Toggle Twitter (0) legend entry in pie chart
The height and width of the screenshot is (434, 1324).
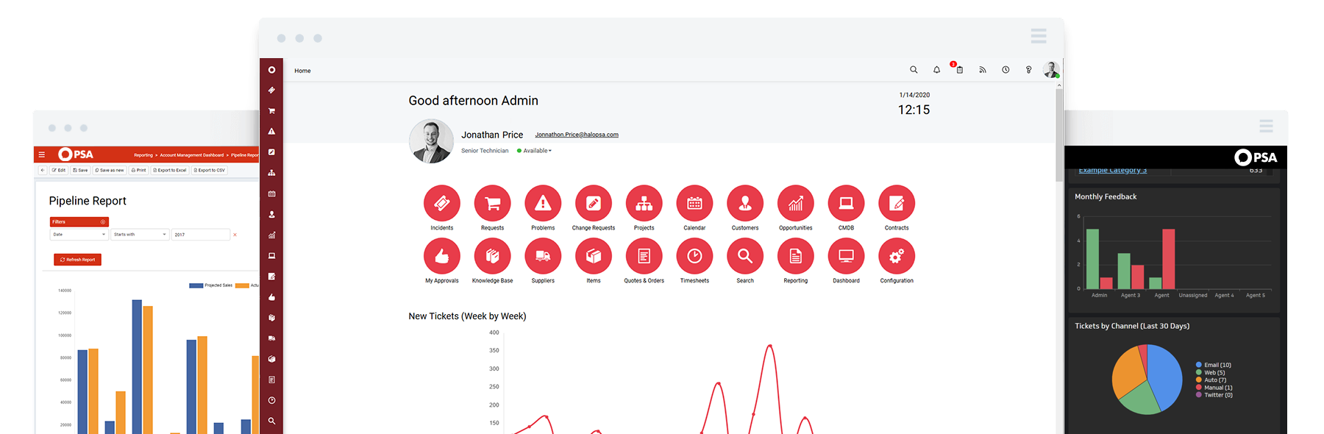point(1214,395)
